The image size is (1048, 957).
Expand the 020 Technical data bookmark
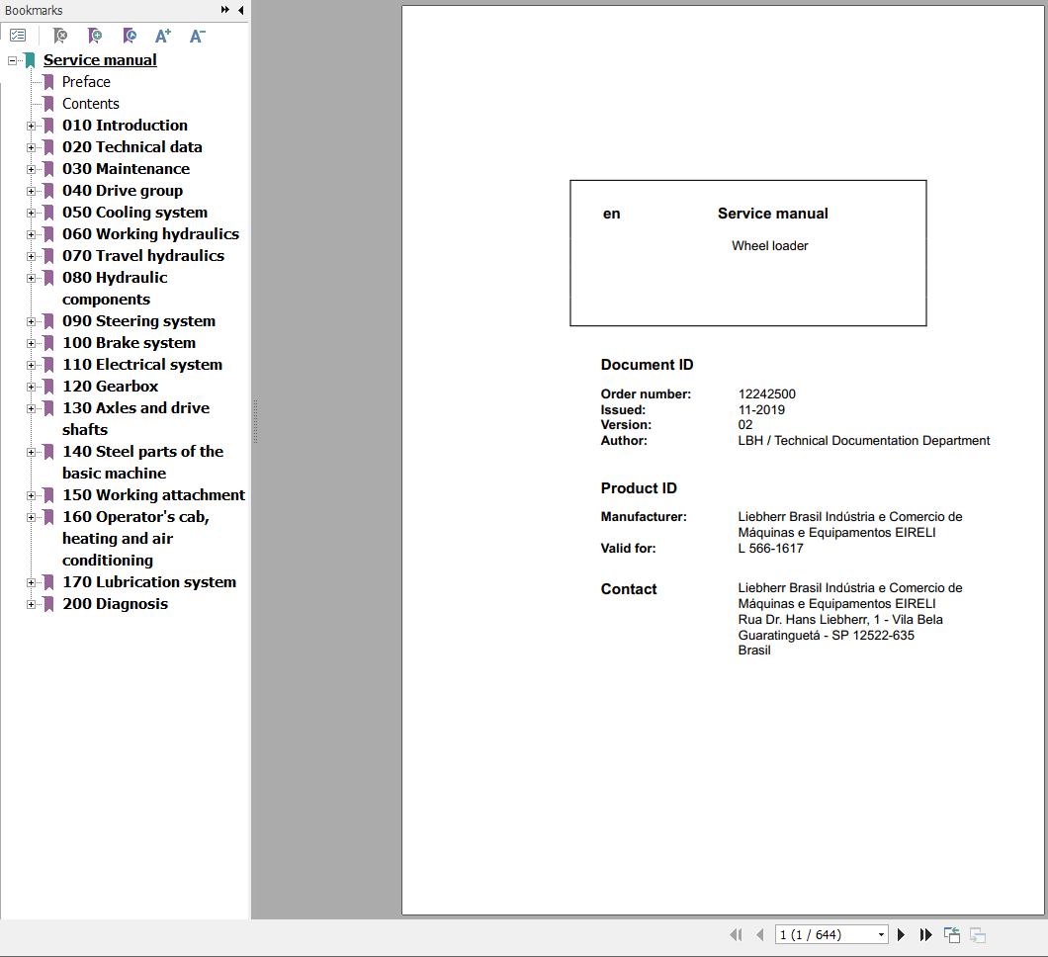(31, 147)
